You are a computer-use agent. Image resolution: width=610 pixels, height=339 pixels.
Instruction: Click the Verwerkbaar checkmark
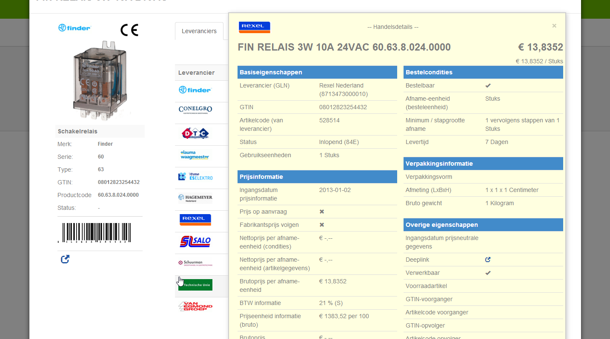pyautogui.click(x=488, y=273)
